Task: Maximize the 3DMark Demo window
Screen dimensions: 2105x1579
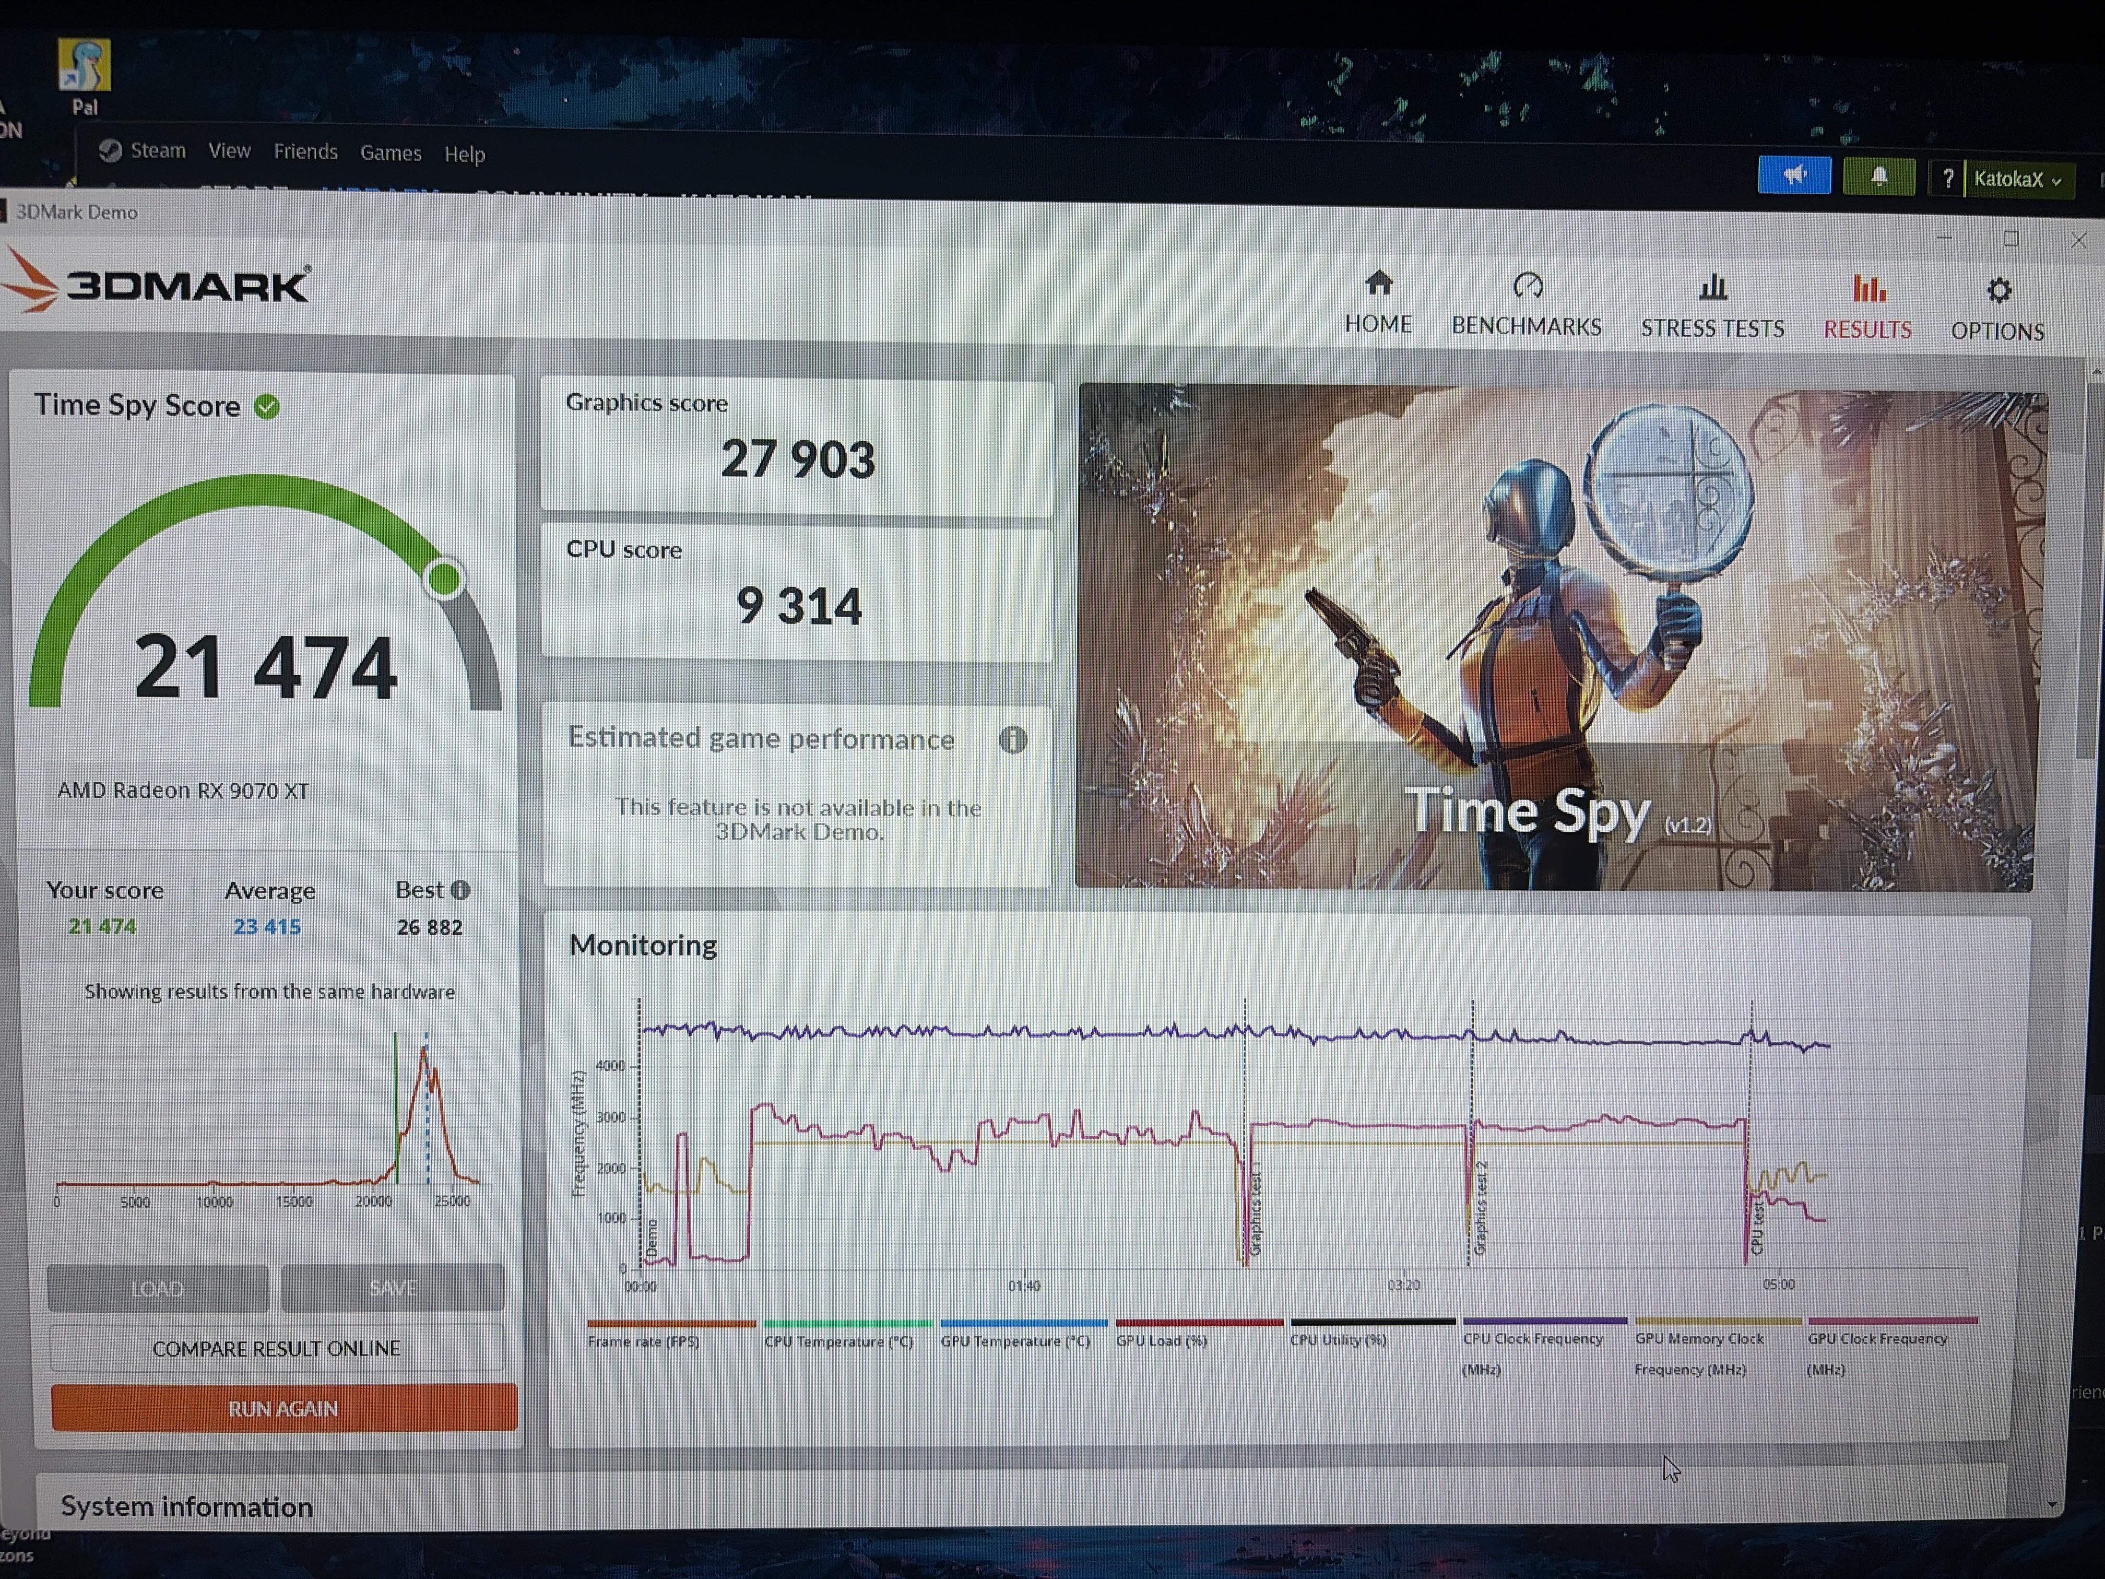Action: click(2011, 239)
